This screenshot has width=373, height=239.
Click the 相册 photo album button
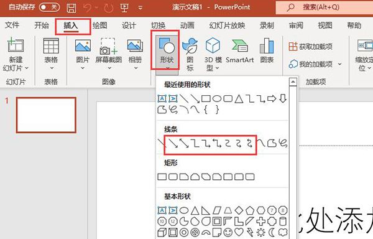coord(135,54)
